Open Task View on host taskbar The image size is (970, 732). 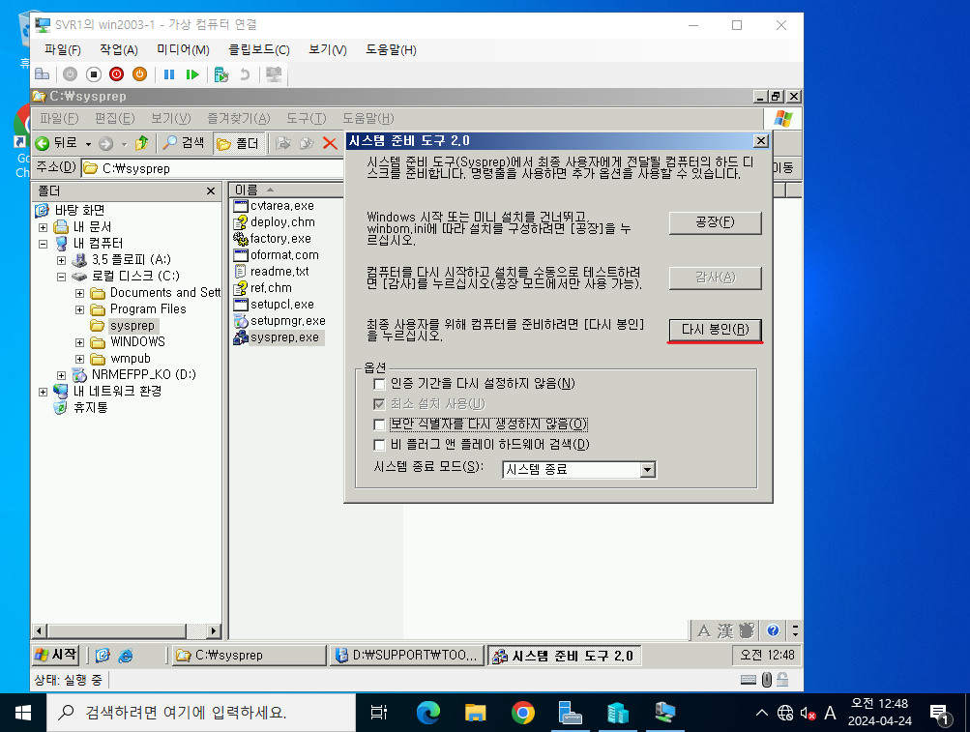[x=378, y=713]
